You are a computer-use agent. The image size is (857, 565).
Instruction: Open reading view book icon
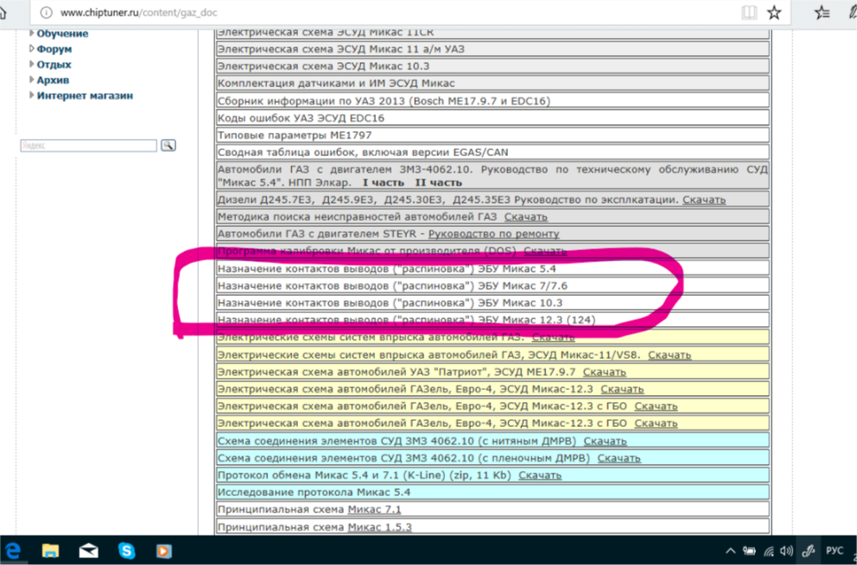click(x=749, y=12)
